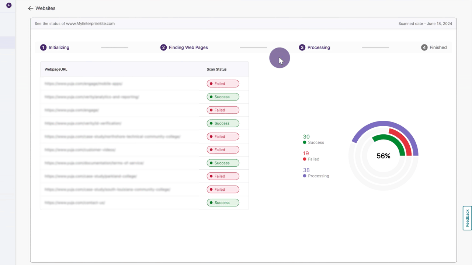The height and width of the screenshot is (265, 472).
Task: Click the Websites breadcrumb title
Action: [x=45, y=8]
